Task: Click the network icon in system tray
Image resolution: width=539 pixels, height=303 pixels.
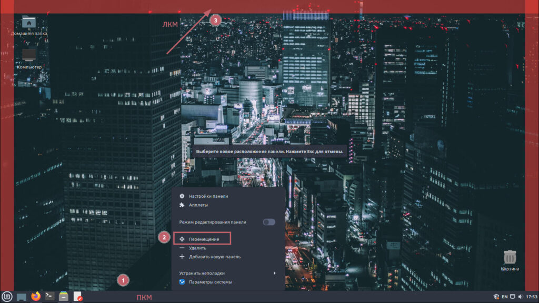Action: (513, 297)
